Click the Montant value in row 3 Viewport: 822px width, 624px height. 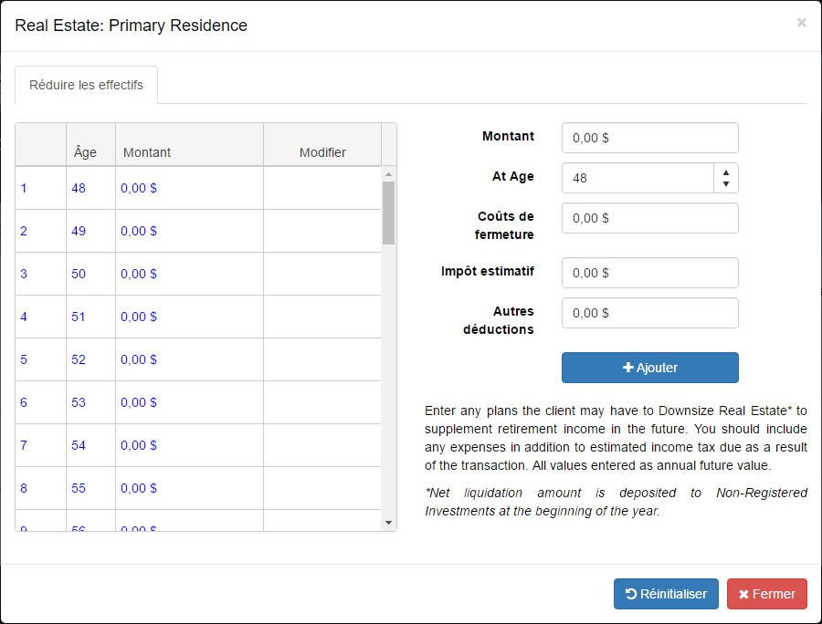(139, 274)
